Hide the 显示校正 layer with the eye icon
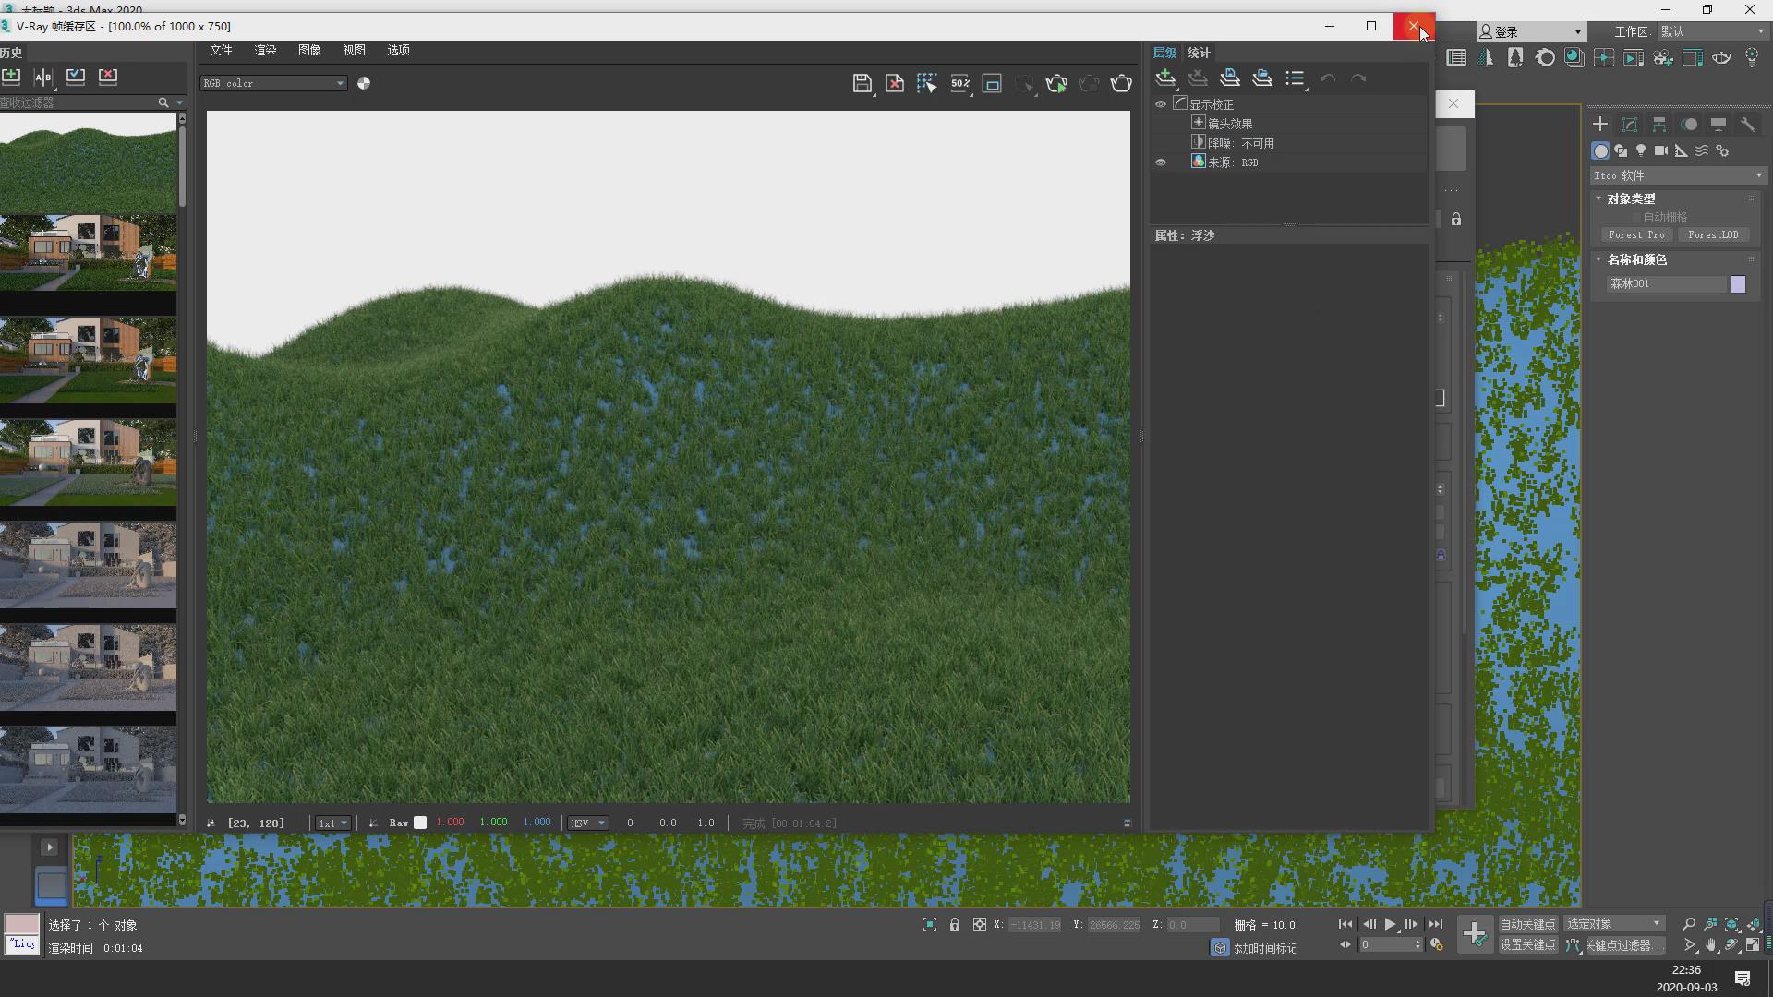Screen dimensions: 1773x997 click(x=1161, y=104)
